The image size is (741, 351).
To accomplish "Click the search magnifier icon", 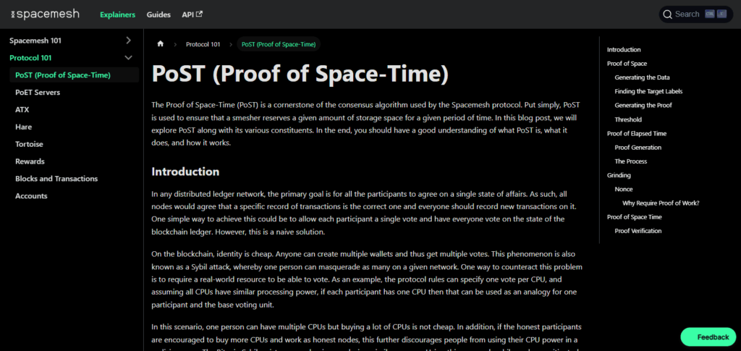I will [x=667, y=14].
